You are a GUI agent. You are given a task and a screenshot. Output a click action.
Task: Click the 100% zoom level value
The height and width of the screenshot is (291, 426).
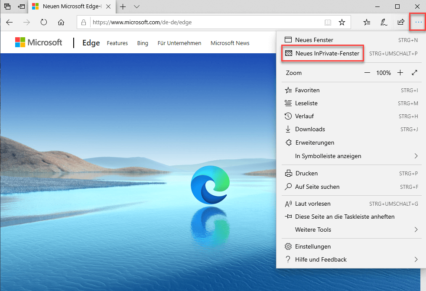click(384, 73)
